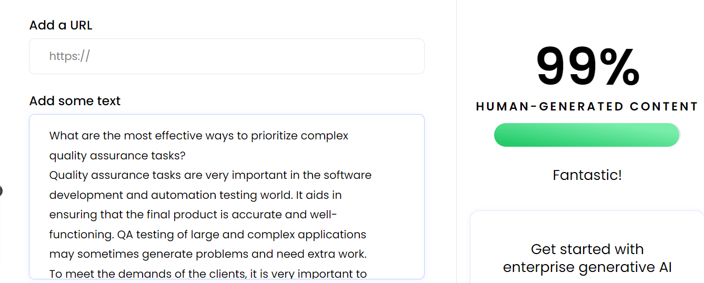The height and width of the screenshot is (283, 704).
Task: Click line "development and automation testing world"
Action: (195, 195)
